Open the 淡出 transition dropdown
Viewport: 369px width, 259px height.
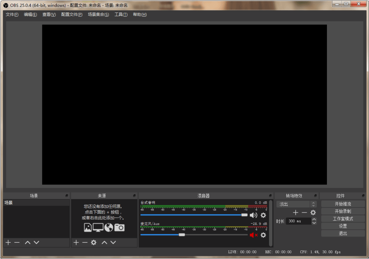pyautogui.click(x=296, y=204)
